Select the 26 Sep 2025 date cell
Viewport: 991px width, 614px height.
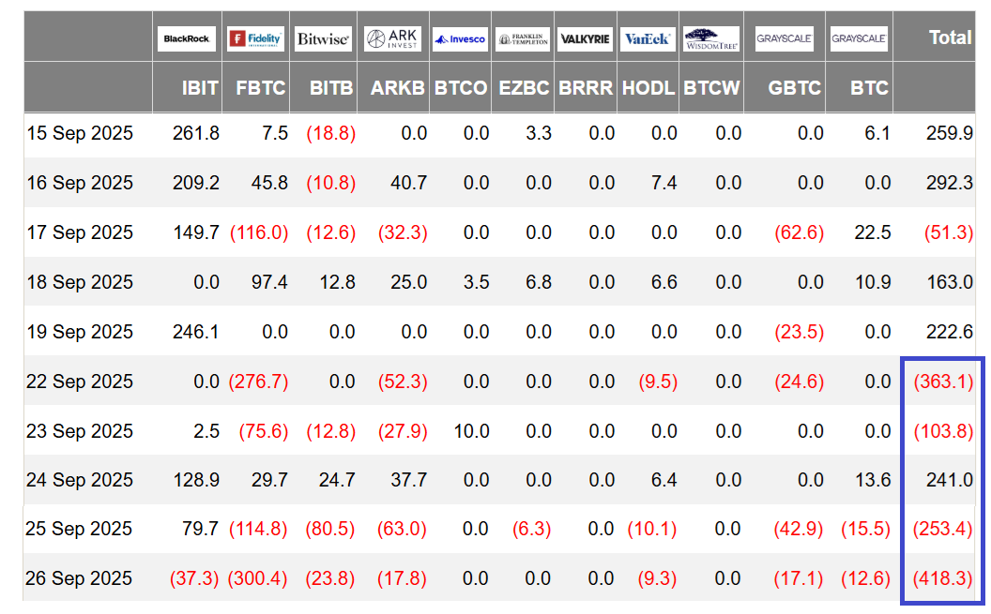tap(80, 578)
